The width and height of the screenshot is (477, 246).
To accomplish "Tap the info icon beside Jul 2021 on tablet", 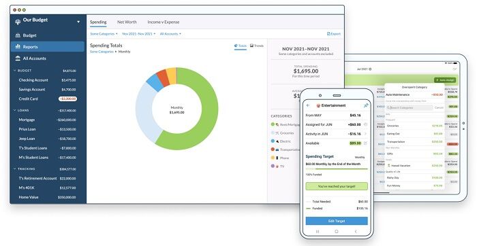I will click(x=370, y=69).
